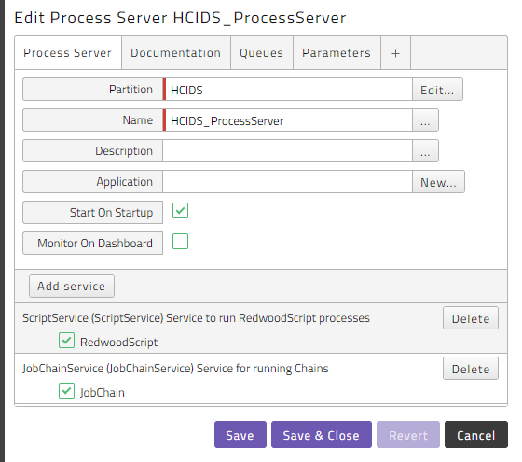Delete the JobChainService service
The image size is (522, 462).
point(471,369)
